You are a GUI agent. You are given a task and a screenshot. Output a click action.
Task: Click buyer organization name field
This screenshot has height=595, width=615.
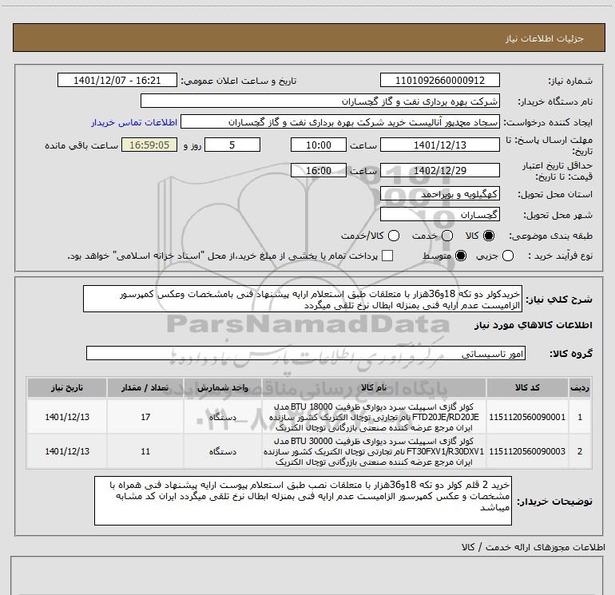tap(320, 101)
